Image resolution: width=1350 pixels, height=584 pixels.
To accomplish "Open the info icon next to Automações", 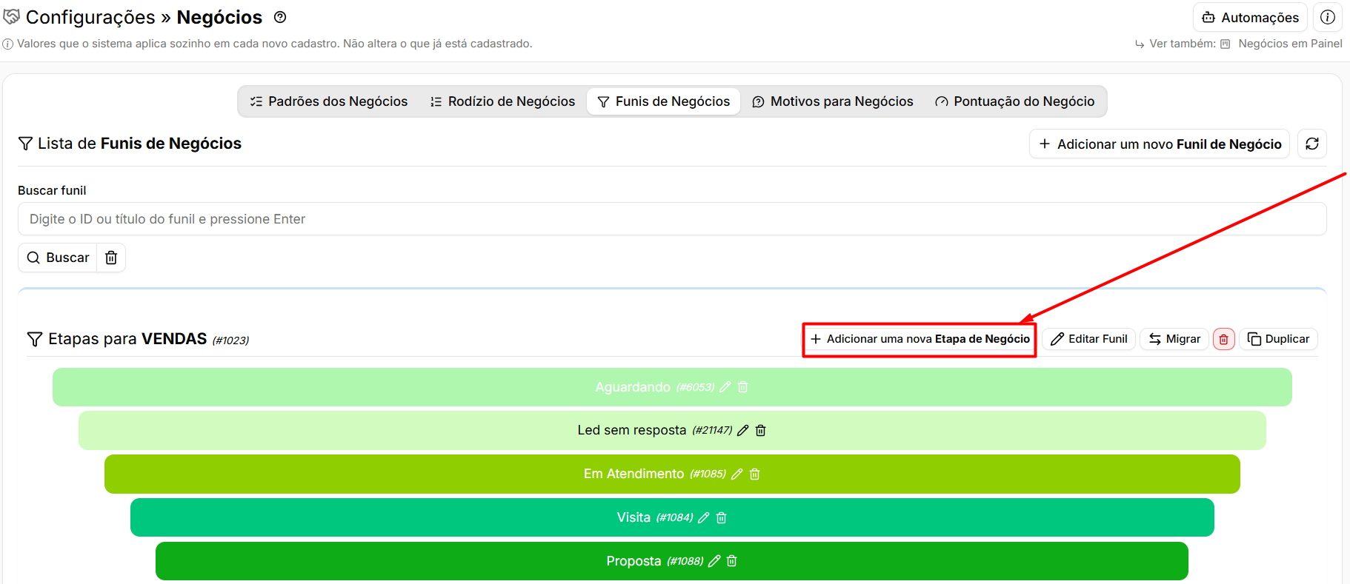I will coord(1328,17).
